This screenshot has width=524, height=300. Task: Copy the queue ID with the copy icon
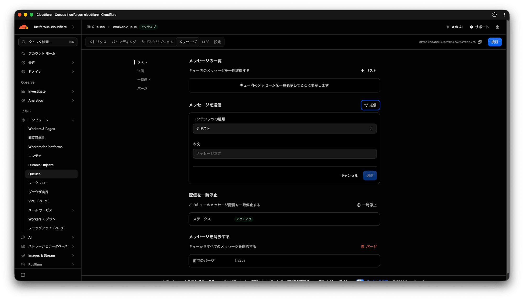coord(480,42)
